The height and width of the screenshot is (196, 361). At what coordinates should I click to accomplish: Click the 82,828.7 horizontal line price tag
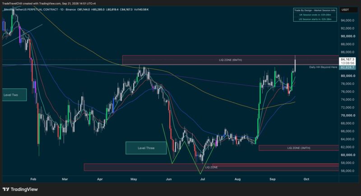347,67
